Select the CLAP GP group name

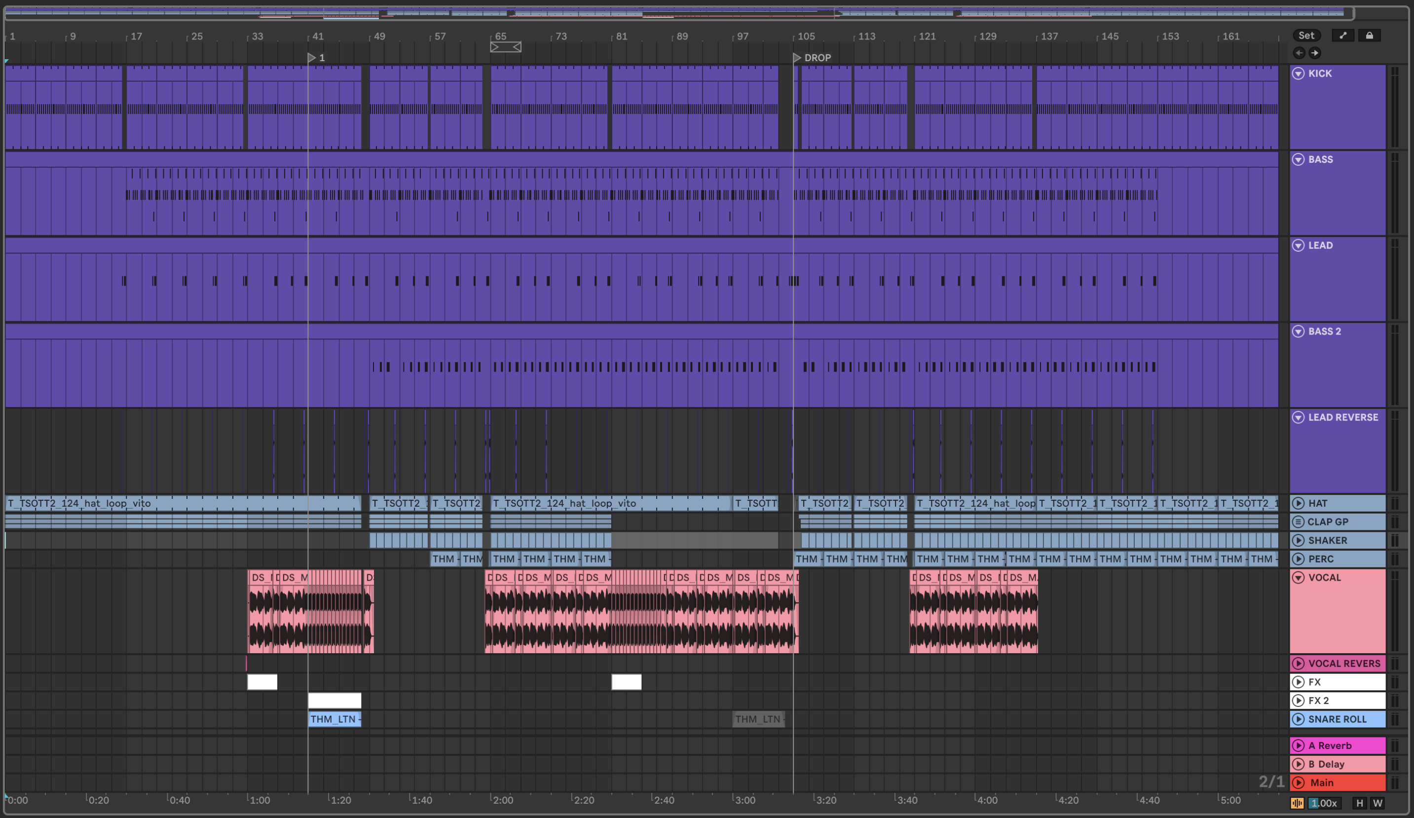(1328, 522)
